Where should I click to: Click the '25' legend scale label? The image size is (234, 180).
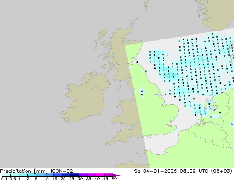72,179
